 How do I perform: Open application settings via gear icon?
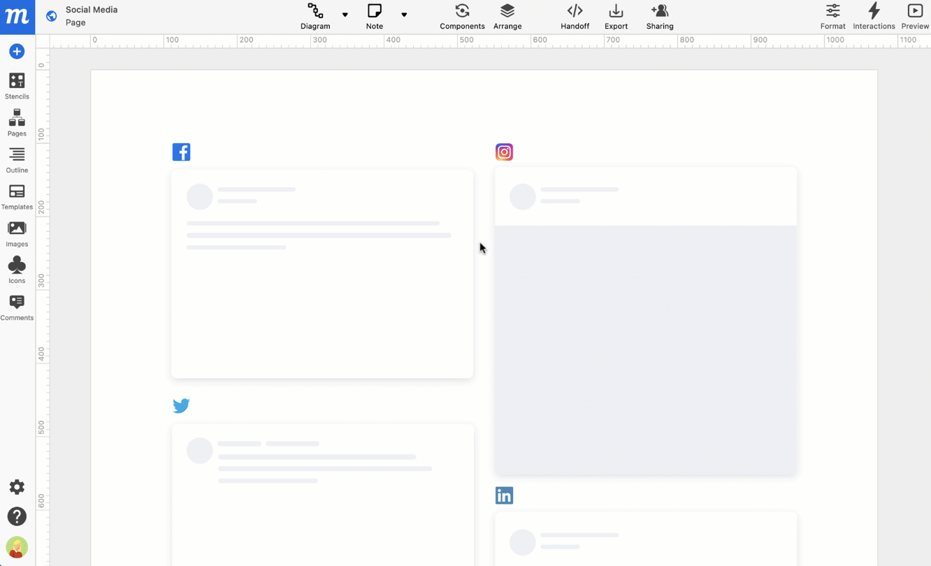pos(17,487)
